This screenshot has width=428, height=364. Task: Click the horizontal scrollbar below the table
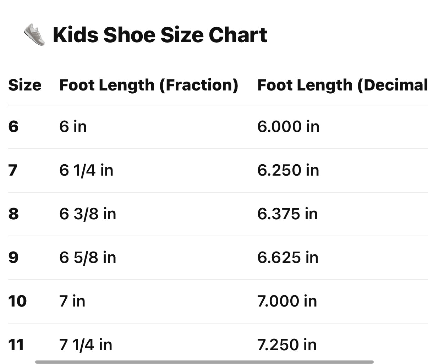point(204,362)
